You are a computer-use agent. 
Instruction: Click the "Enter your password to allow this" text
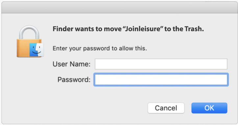pyautogui.click(x=100, y=48)
